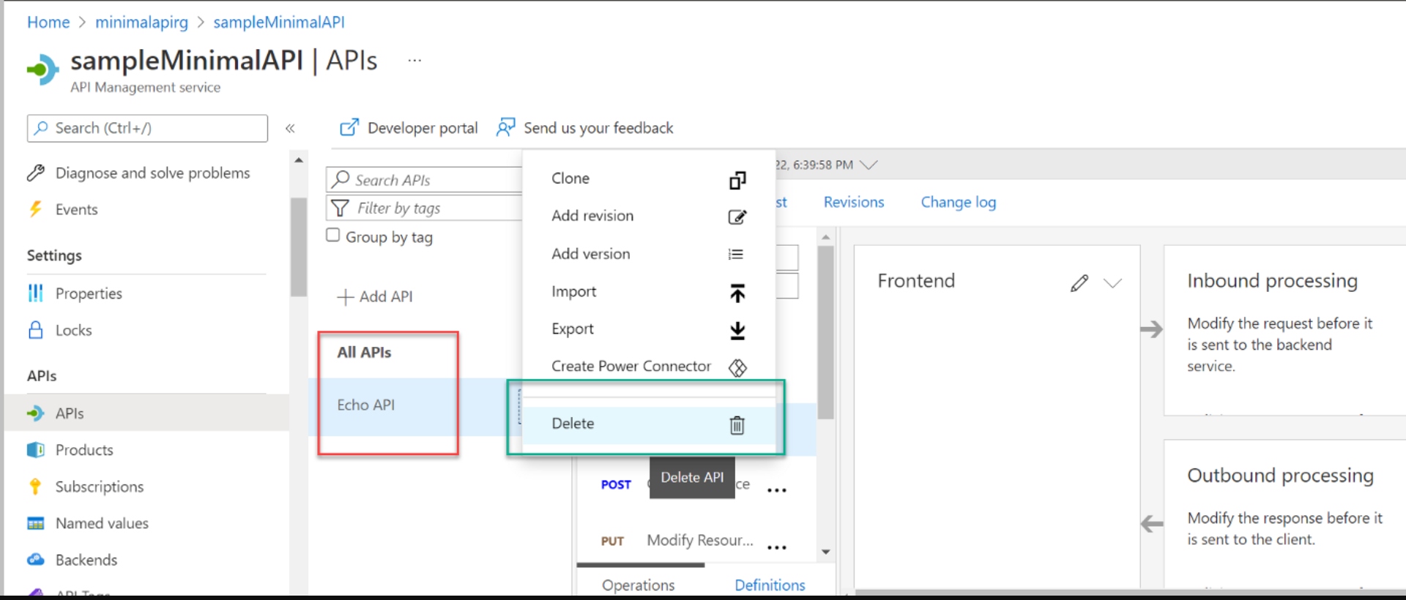
Task: Open the Products sidebar item
Action: [x=84, y=450]
